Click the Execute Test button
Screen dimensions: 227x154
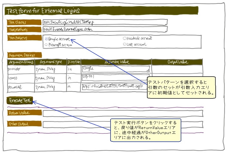(x=20, y=100)
